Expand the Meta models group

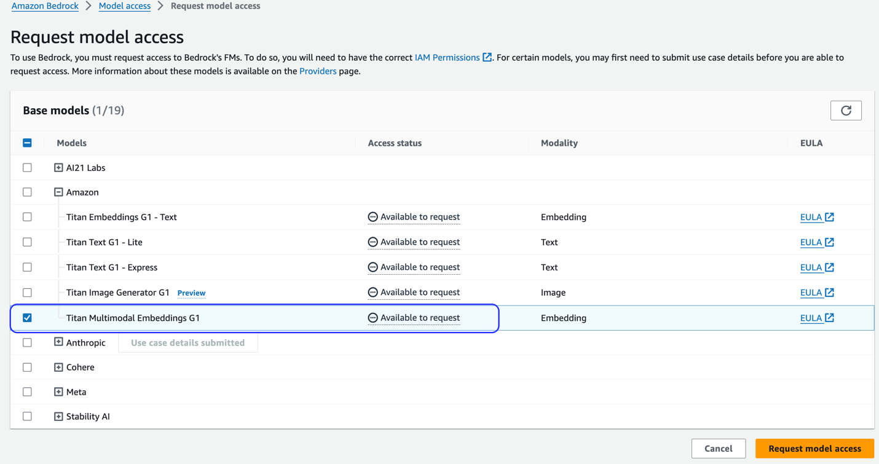(x=58, y=391)
